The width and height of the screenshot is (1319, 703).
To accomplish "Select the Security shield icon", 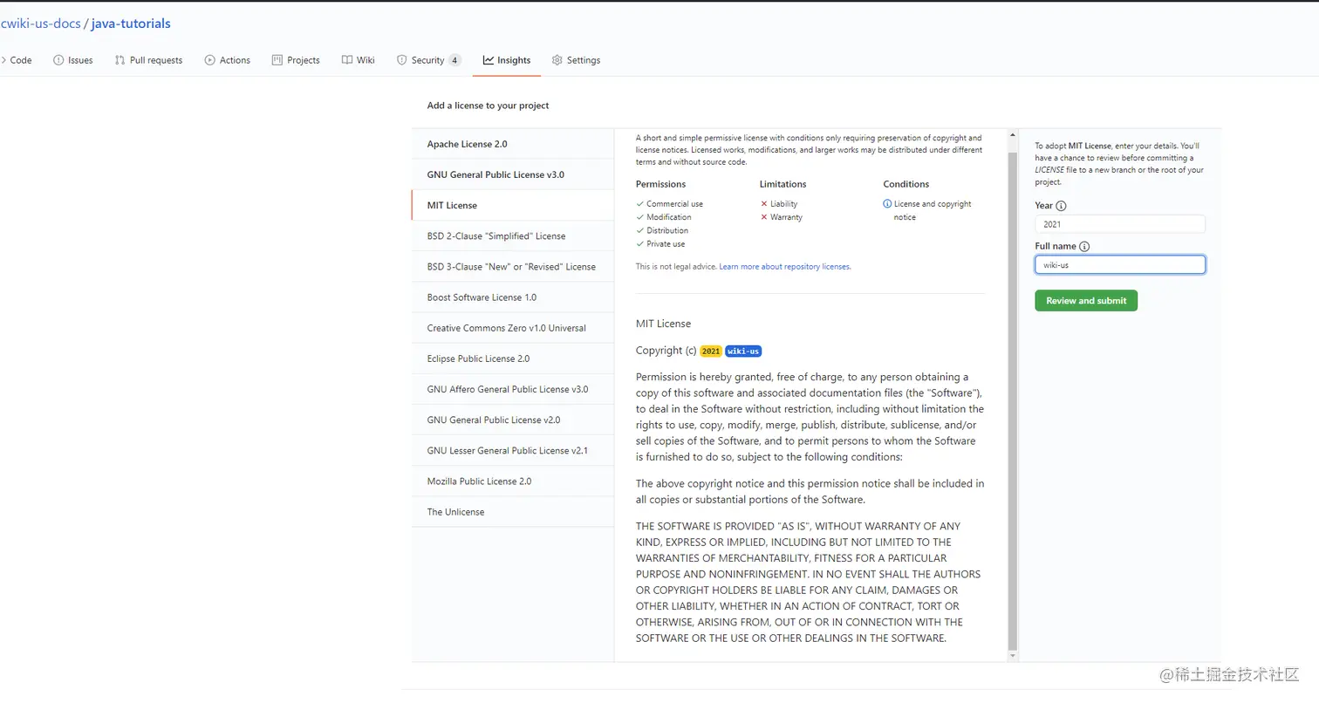I will click(x=400, y=59).
